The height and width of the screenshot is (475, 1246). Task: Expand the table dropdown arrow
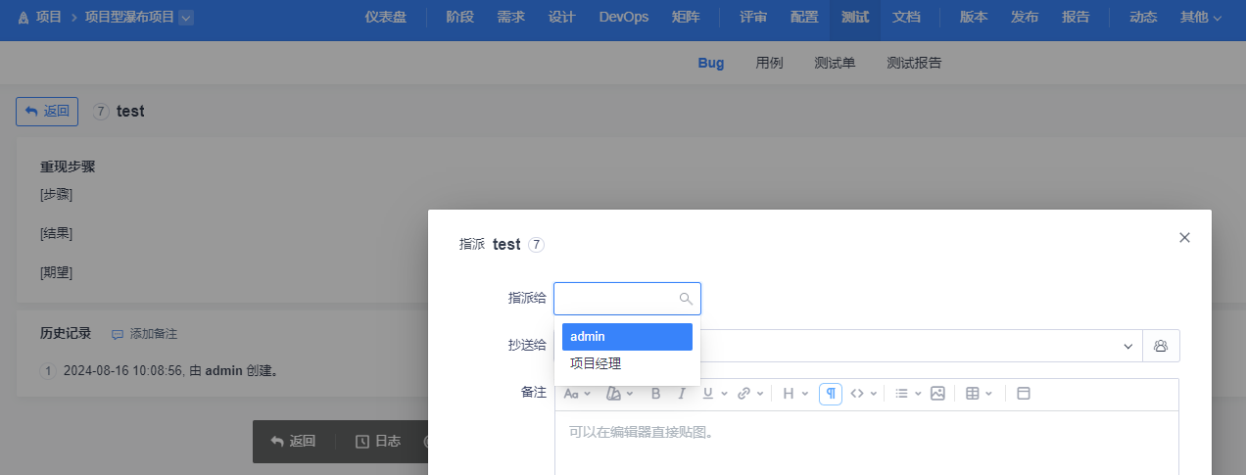(x=989, y=394)
